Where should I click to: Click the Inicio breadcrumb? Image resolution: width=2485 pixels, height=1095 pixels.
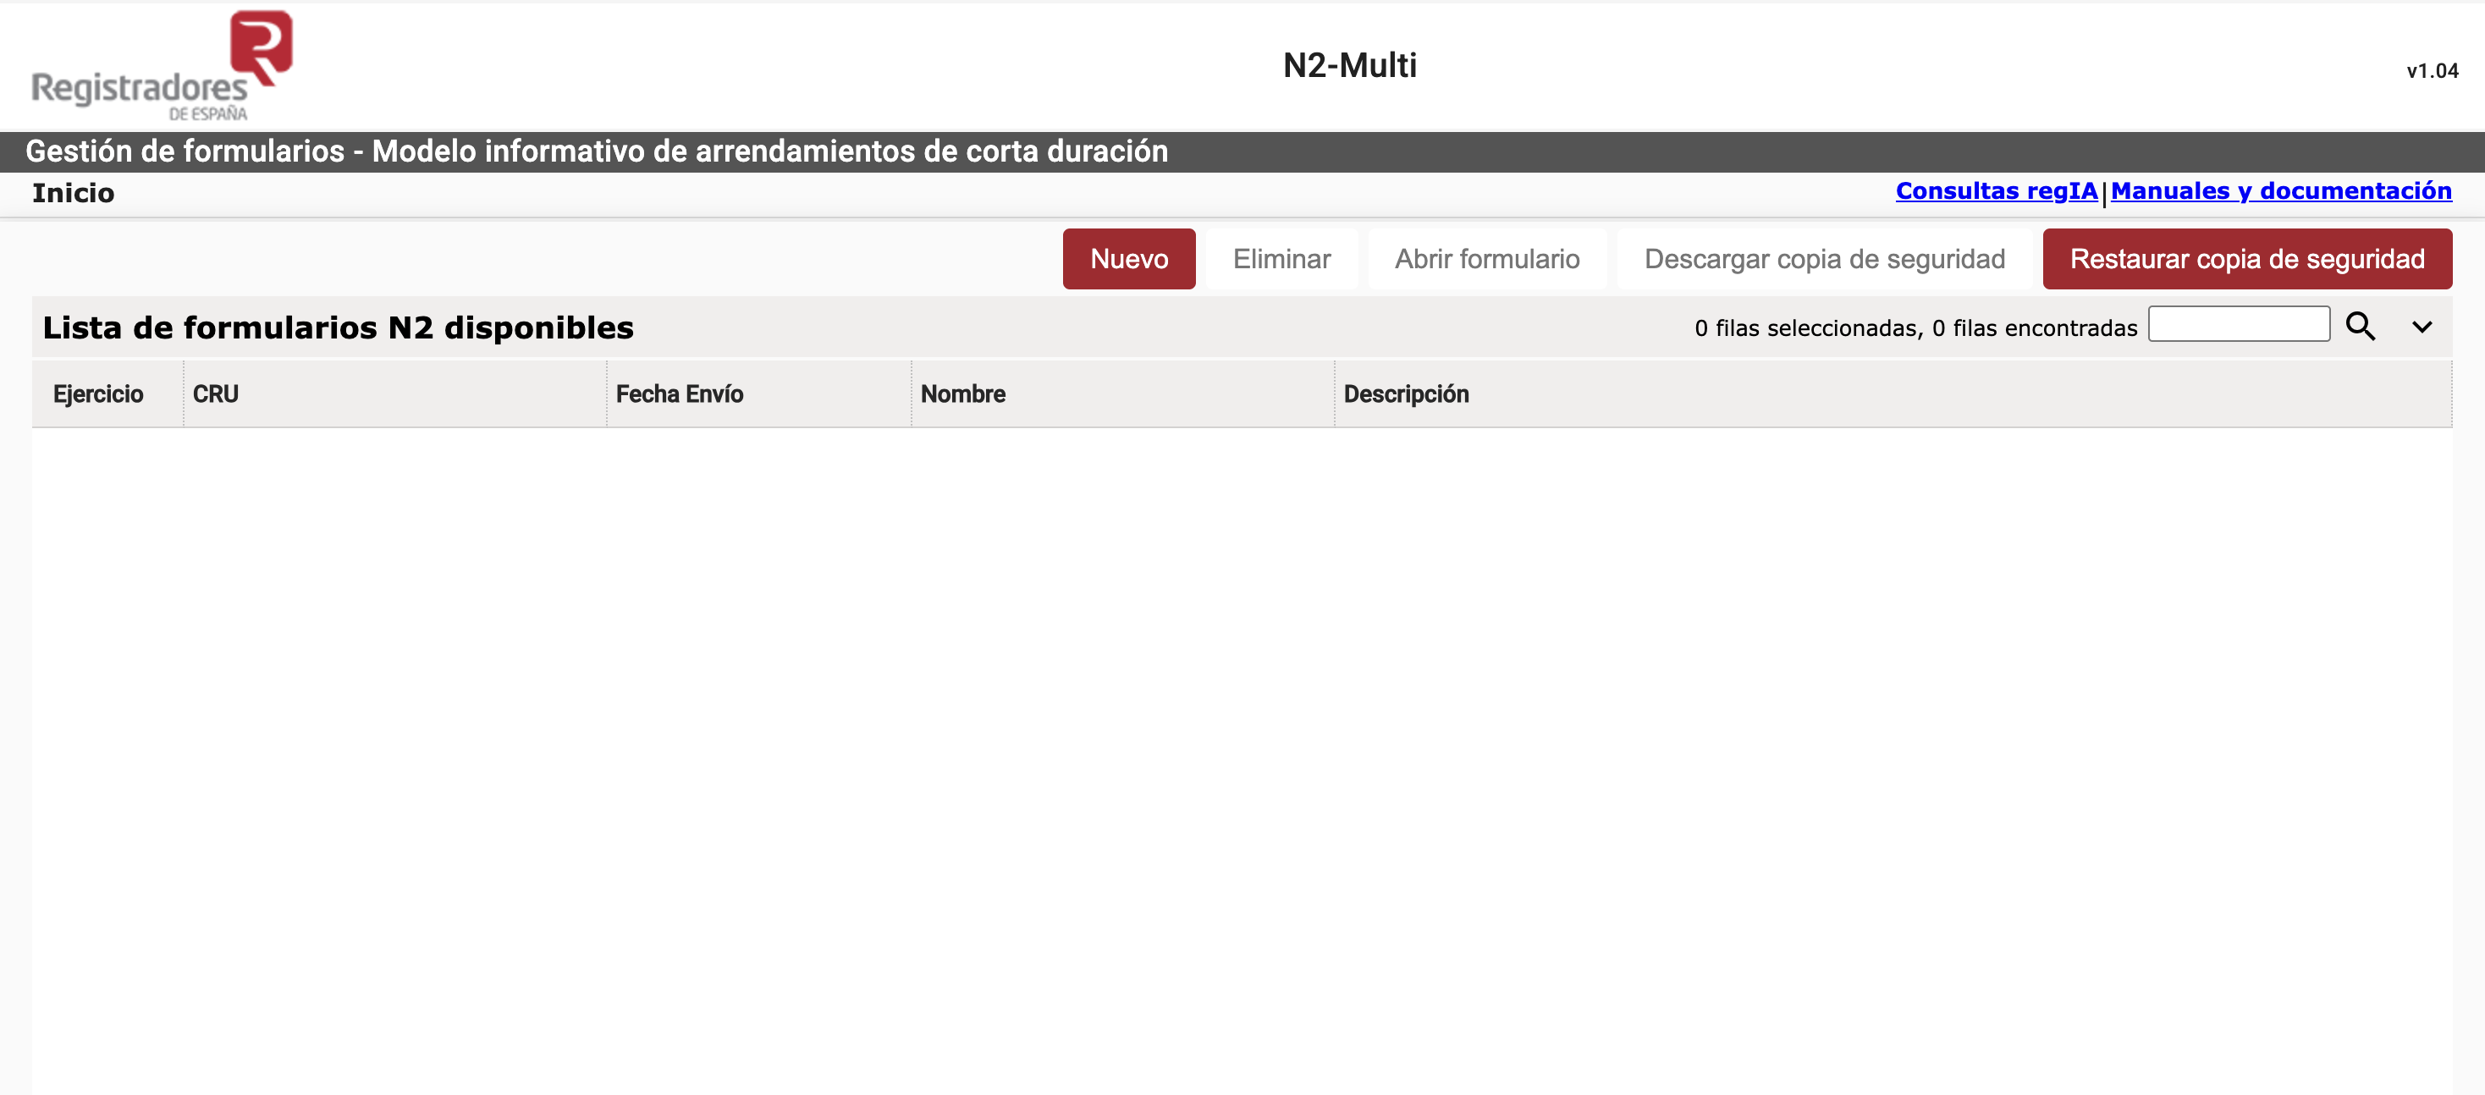72,192
